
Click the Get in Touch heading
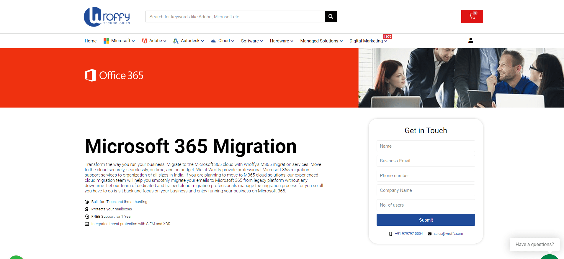pos(426,131)
